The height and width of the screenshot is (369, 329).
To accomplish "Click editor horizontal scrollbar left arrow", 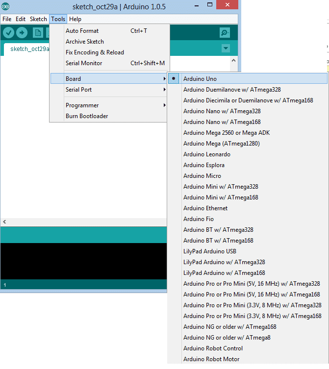I will [4, 221].
